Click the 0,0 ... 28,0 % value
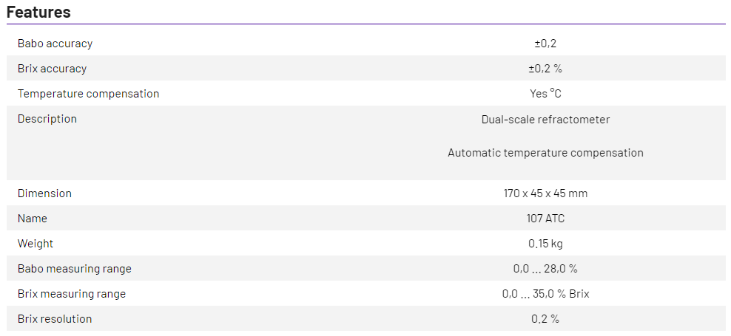This screenshot has height=336, width=731. point(545,269)
